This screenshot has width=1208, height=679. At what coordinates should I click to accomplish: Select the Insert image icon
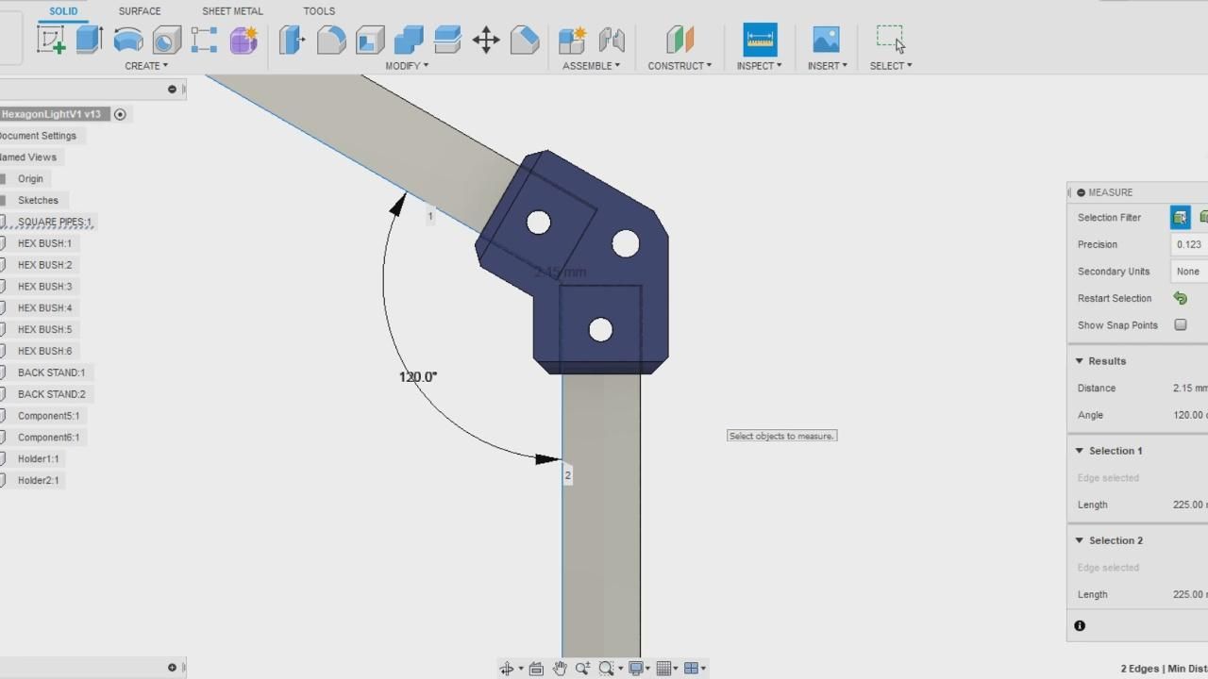tap(826, 40)
